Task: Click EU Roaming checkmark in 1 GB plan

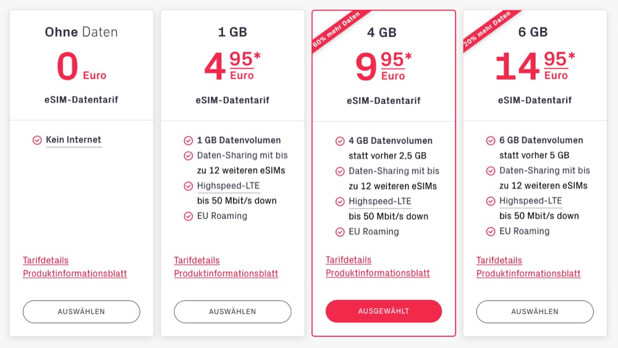Action: coord(188,216)
